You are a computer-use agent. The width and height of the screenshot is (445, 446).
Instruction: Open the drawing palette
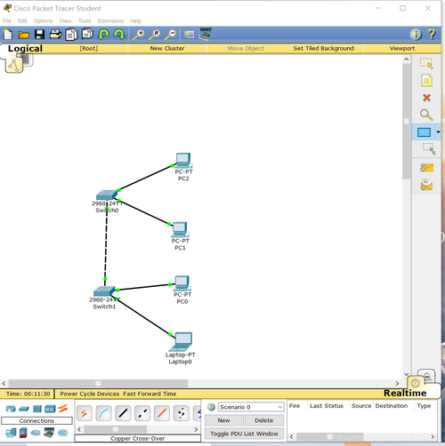coord(189,35)
